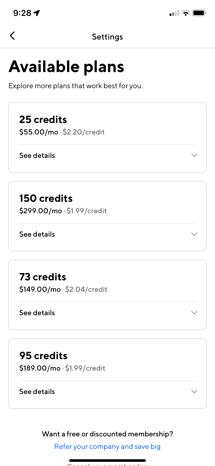Expand the 150 credits plan chevron
215x466 pixels.
pos(194,234)
